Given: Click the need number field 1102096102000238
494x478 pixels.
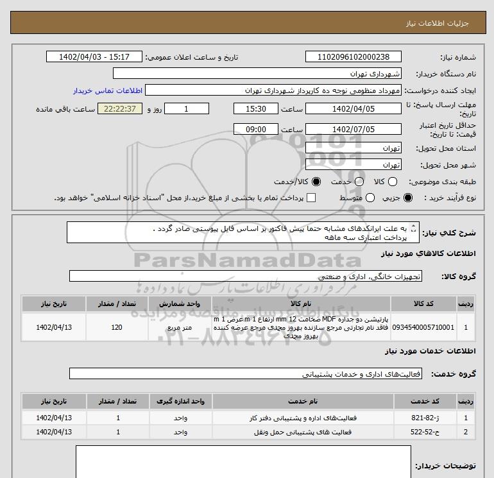Looking at the screenshot, I should point(353,56).
